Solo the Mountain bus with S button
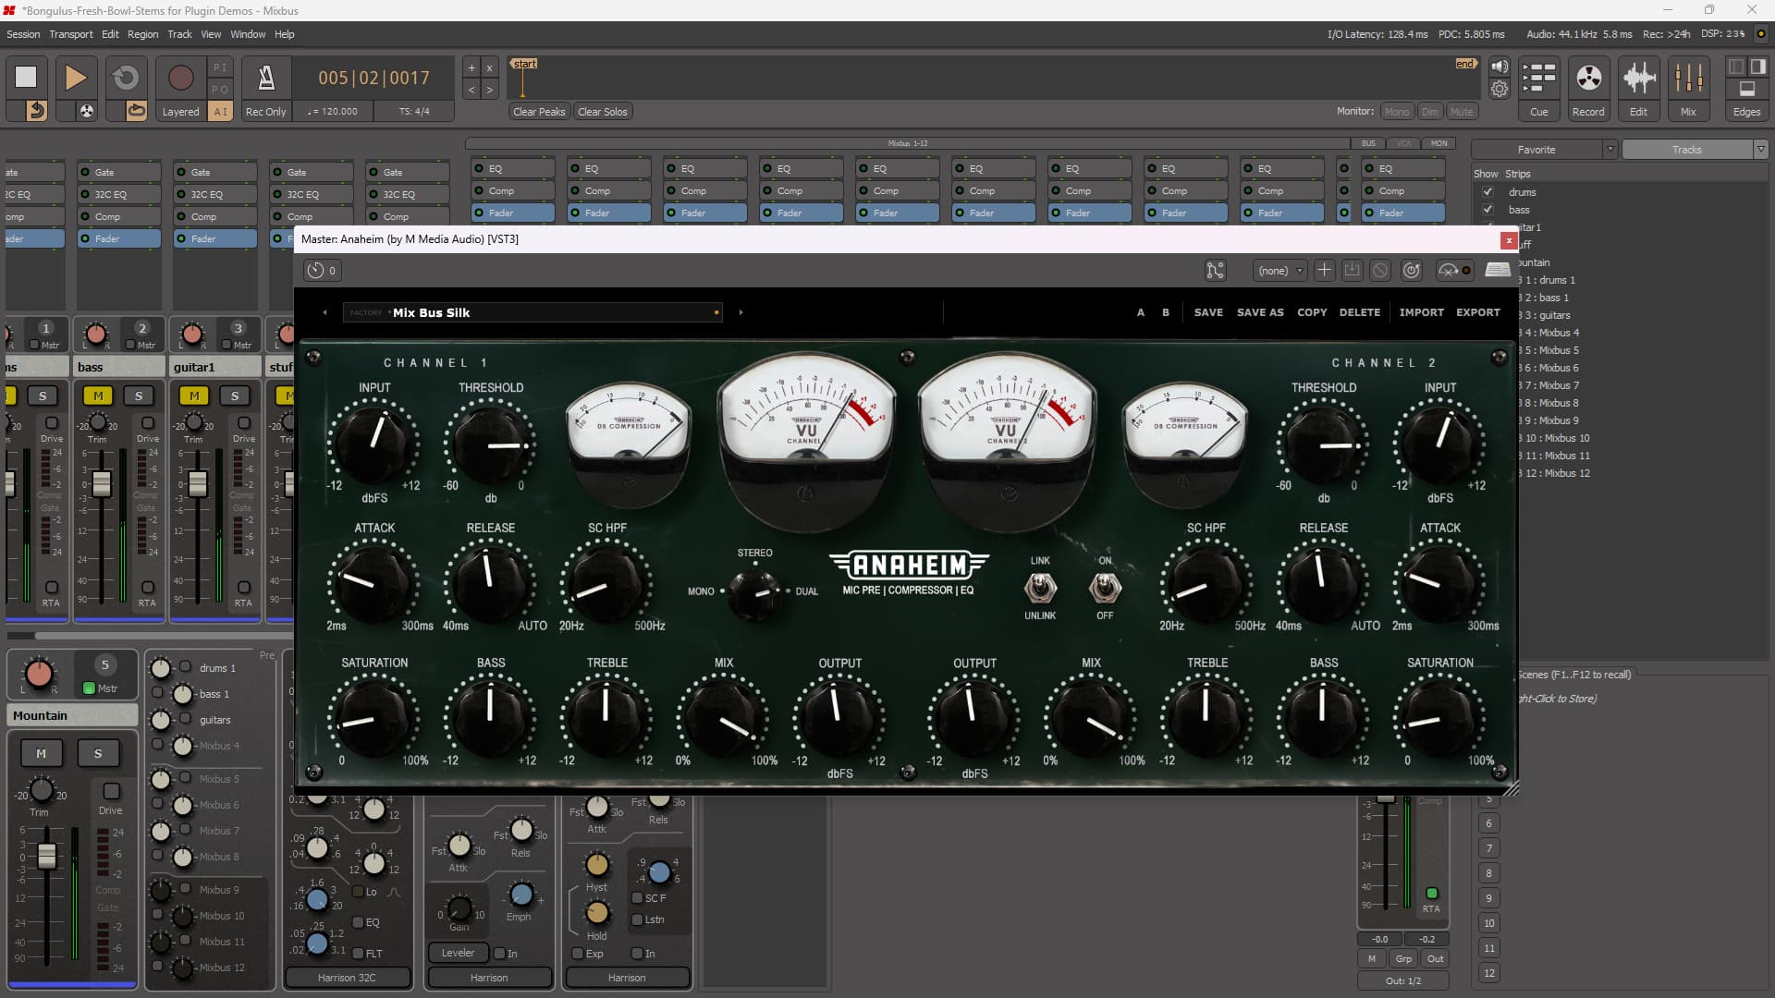 coord(98,753)
